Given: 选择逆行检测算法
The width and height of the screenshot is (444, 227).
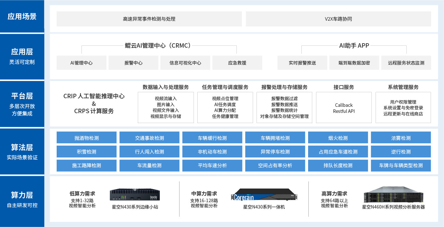Looking at the screenshot, I should [401, 151].
